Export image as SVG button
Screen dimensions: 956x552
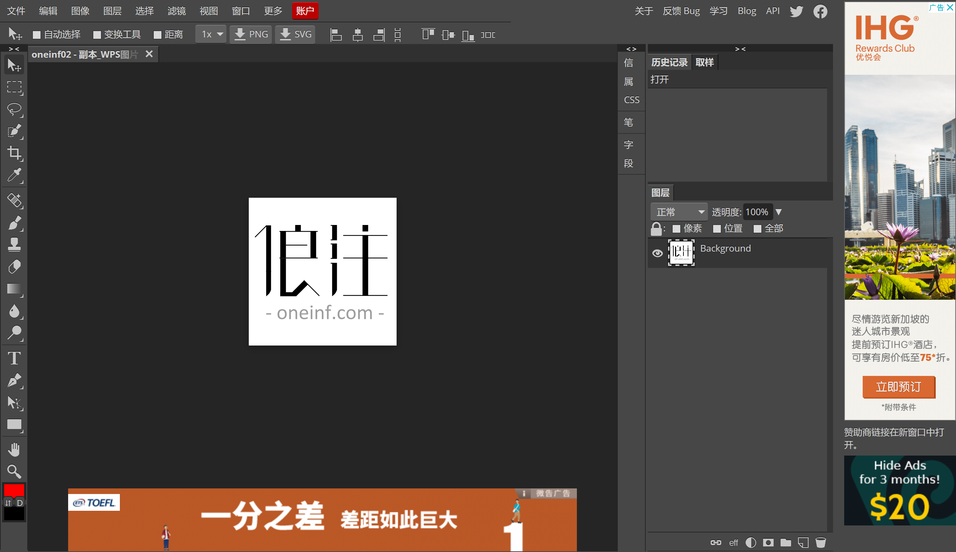(x=295, y=35)
